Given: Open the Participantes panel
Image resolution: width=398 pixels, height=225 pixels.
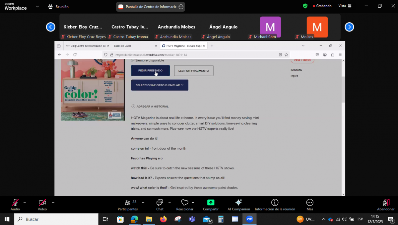Looking at the screenshot, I should tap(128, 204).
